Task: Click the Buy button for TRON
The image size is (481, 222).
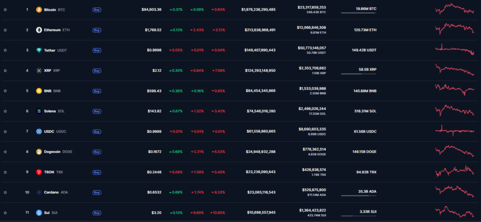Action: [97, 172]
